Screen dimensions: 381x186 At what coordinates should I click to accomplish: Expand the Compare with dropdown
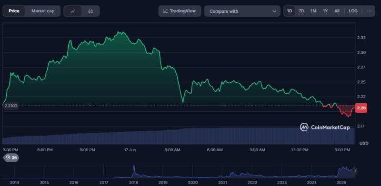242,11
